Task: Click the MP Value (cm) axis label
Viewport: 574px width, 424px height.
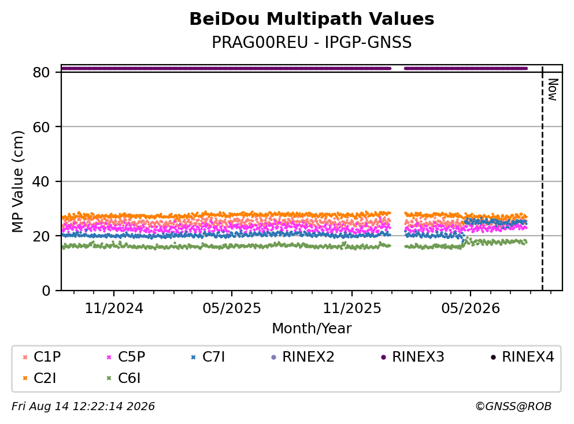Action: [17, 181]
